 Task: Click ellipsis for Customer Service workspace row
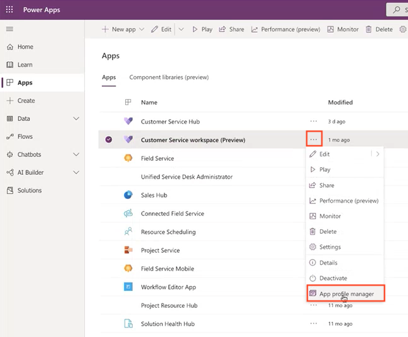click(x=314, y=138)
